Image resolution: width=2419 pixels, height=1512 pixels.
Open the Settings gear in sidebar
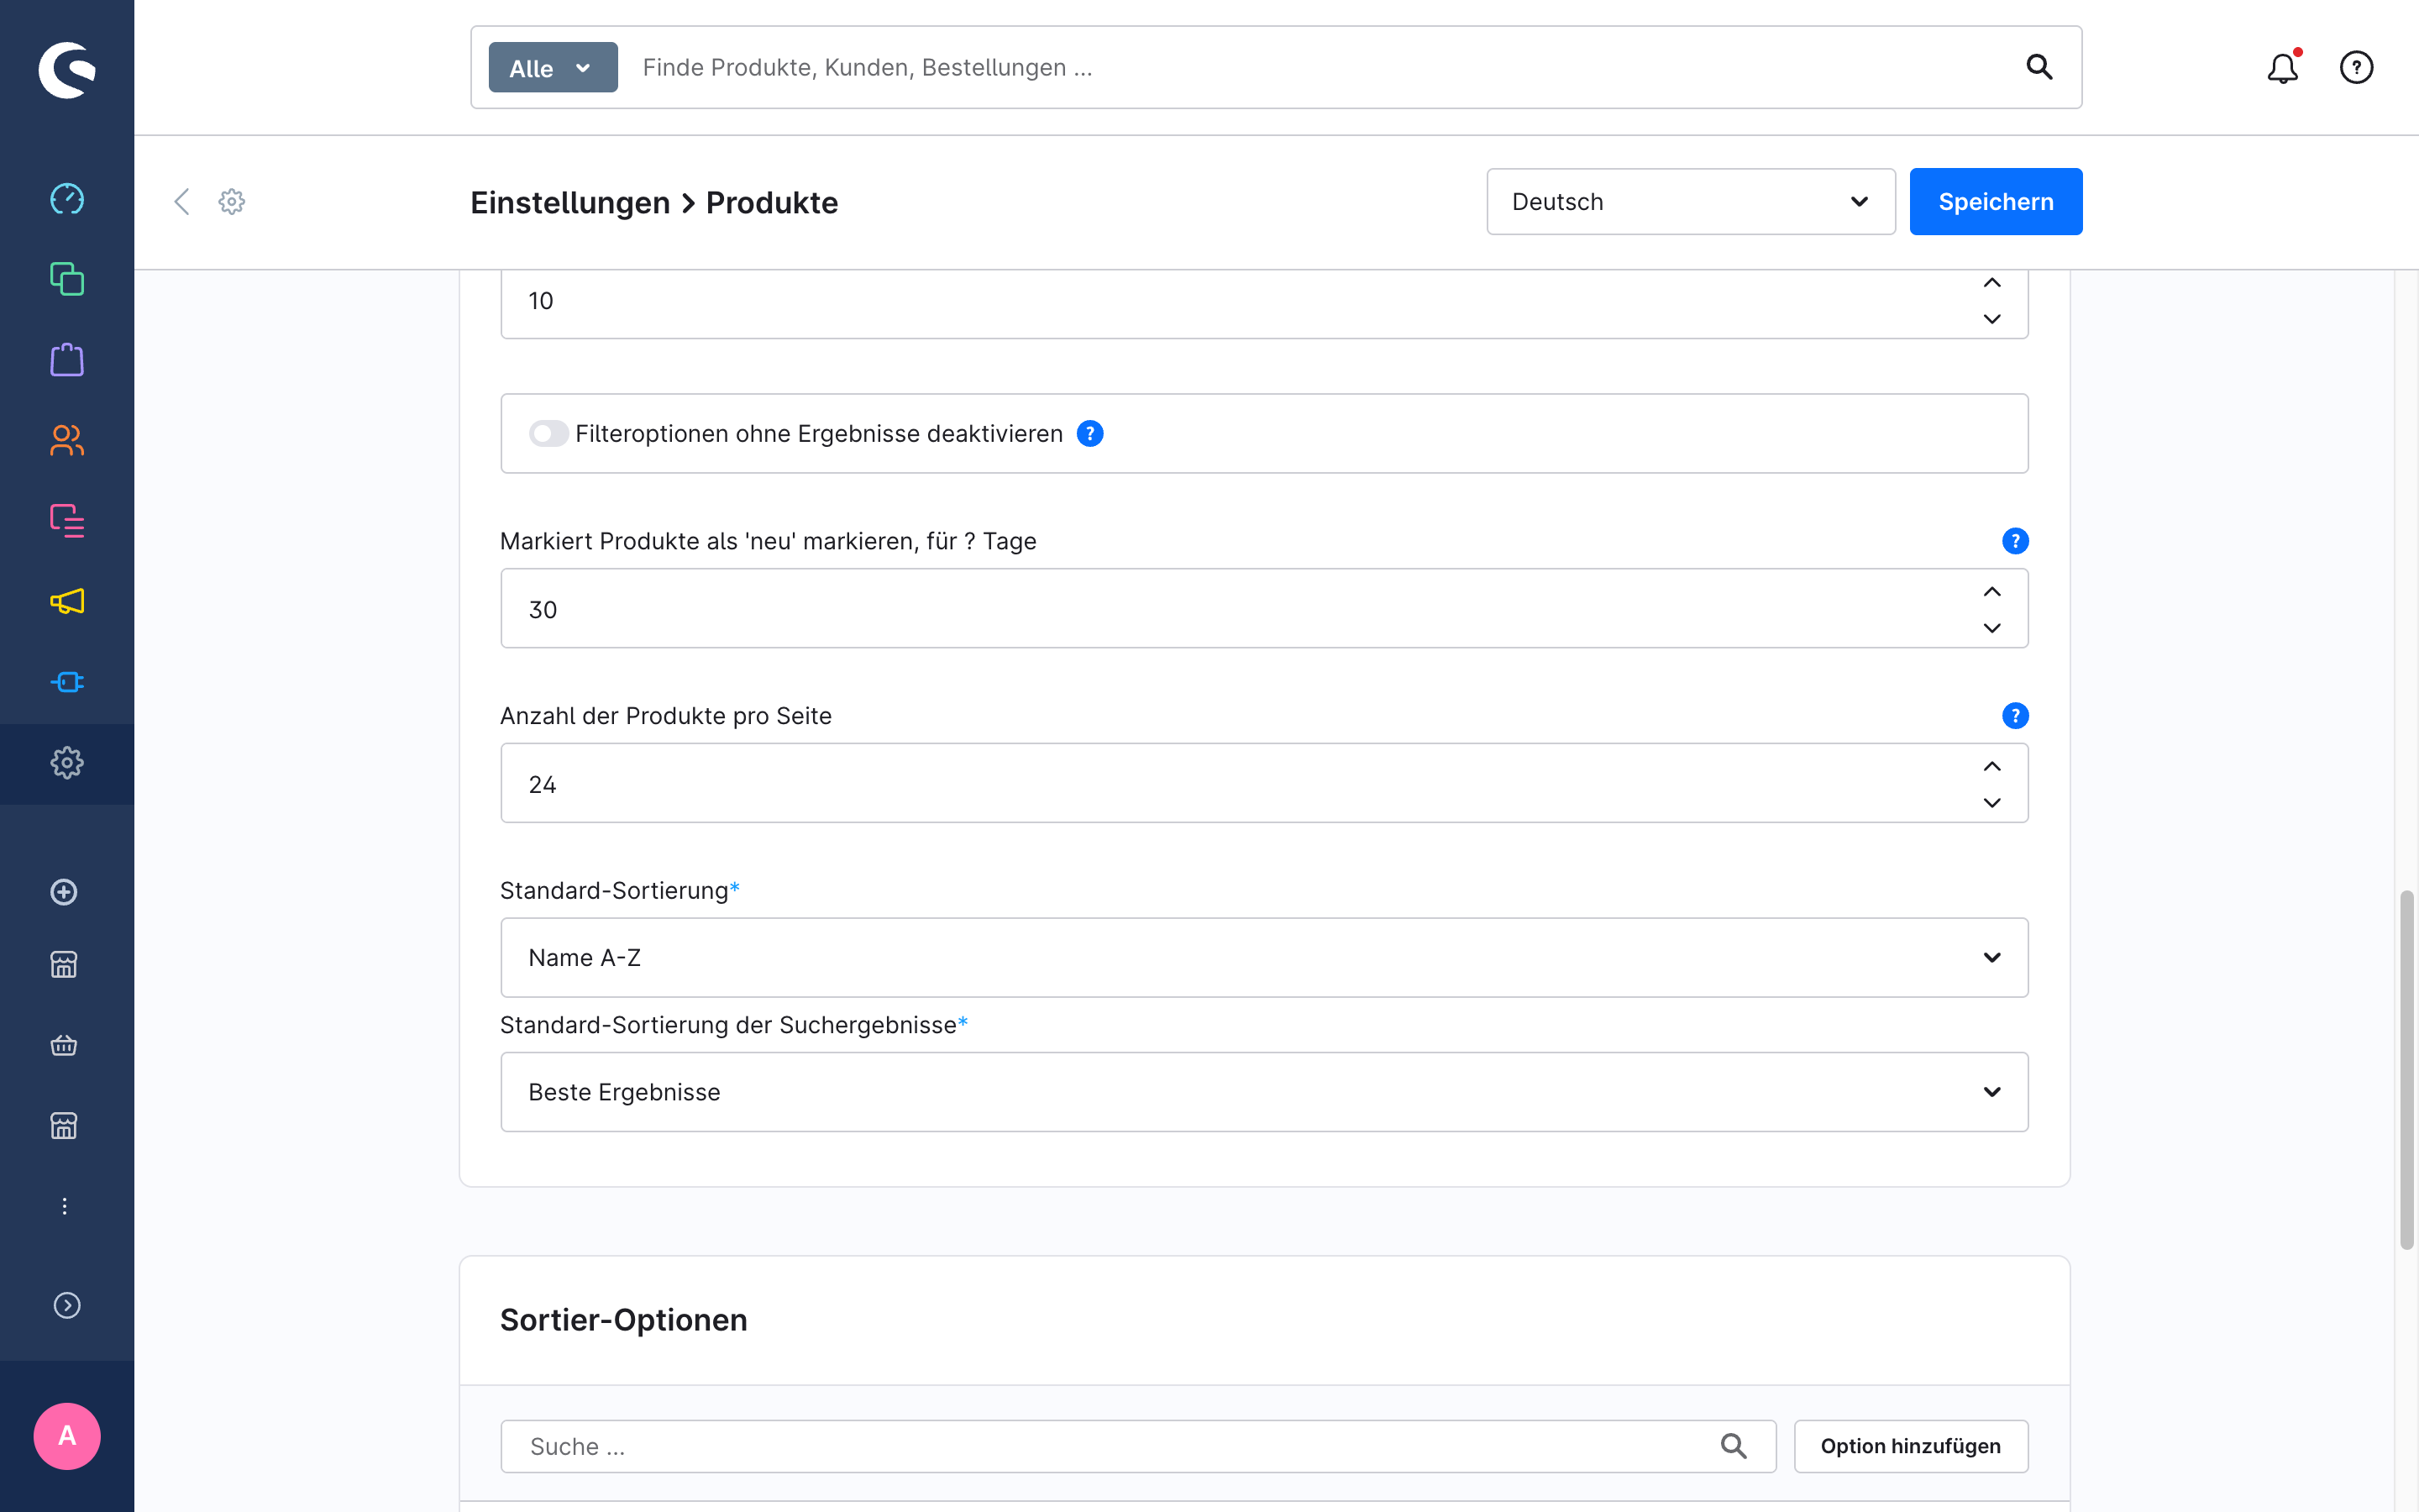pos(67,763)
